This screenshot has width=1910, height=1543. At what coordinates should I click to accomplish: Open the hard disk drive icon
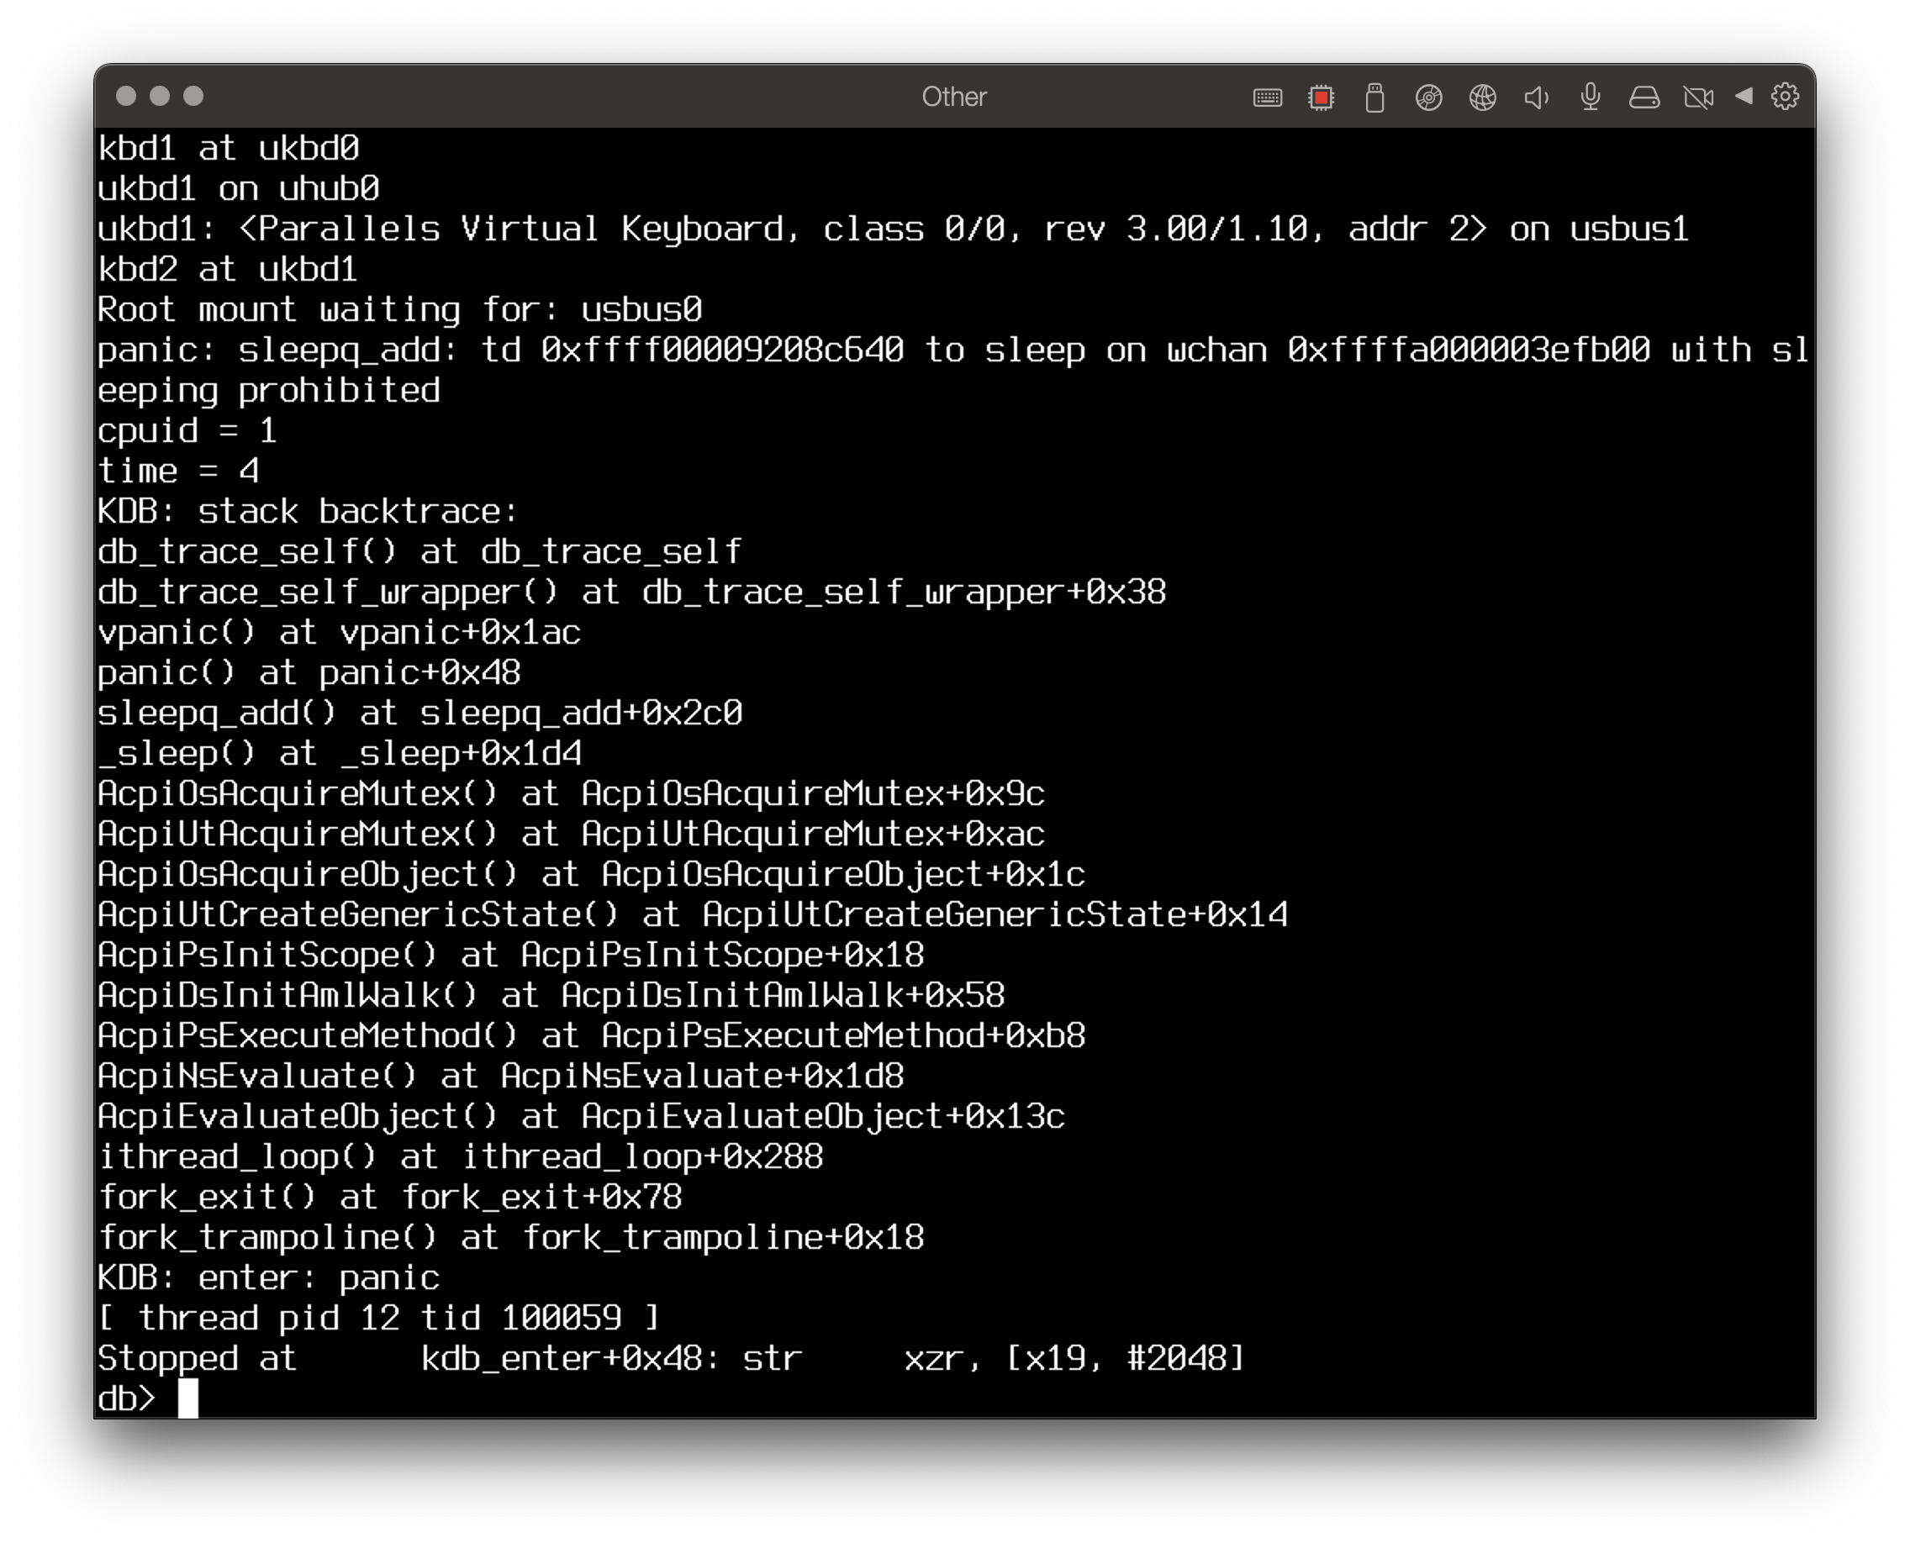coord(1644,97)
